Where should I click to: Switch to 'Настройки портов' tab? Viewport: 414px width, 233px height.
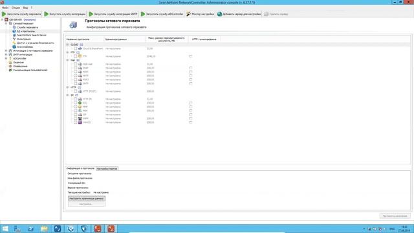click(107, 168)
